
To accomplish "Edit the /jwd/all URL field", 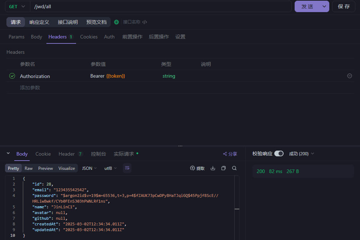I will 161,7.
